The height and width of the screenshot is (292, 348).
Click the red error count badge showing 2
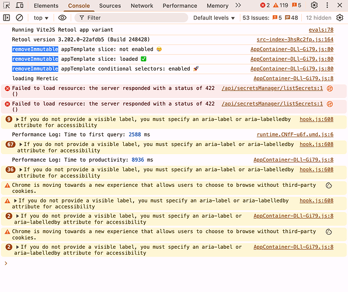(265, 5)
